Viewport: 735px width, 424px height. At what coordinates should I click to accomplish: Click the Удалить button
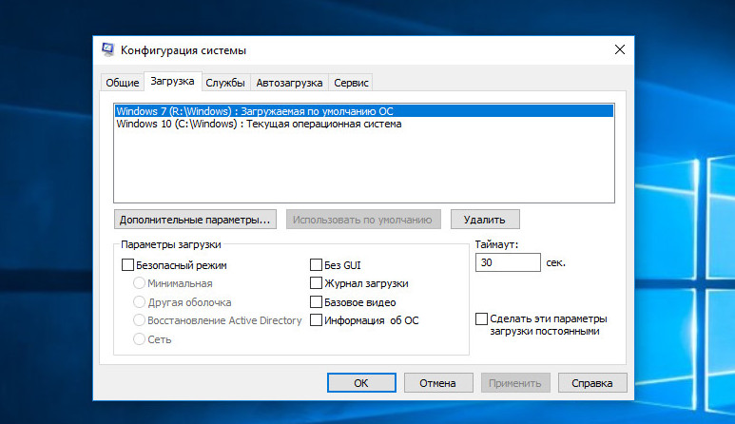click(x=485, y=220)
